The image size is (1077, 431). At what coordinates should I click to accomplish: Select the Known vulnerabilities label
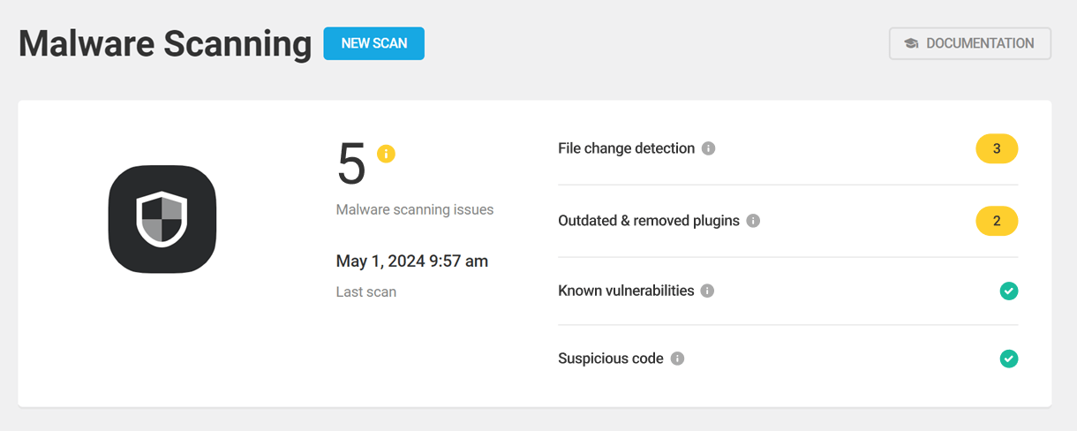(x=626, y=291)
